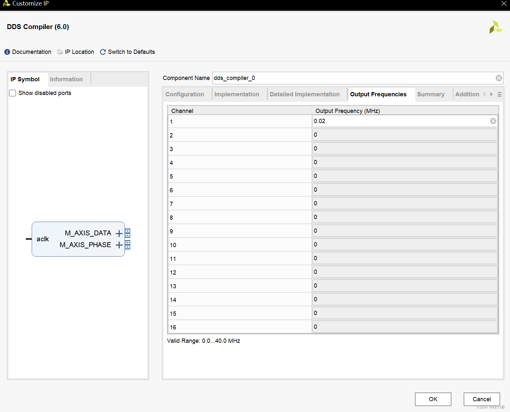Click the Cancel button
The width and height of the screenshot is (510, 412).
[x=482, y=399]
